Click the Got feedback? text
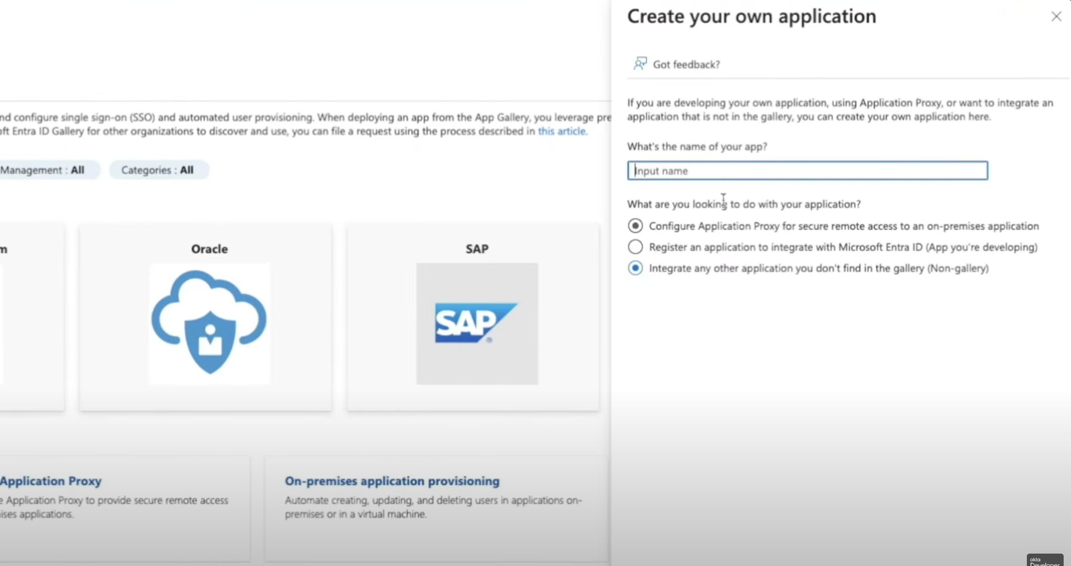Viewport: 1071px width, 566px height. [686, 64]
